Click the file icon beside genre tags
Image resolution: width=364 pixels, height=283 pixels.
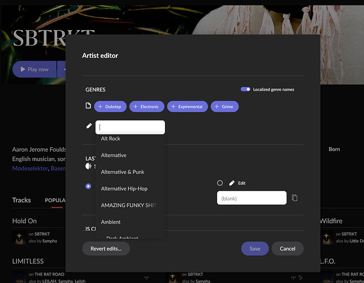pos(88,106)
